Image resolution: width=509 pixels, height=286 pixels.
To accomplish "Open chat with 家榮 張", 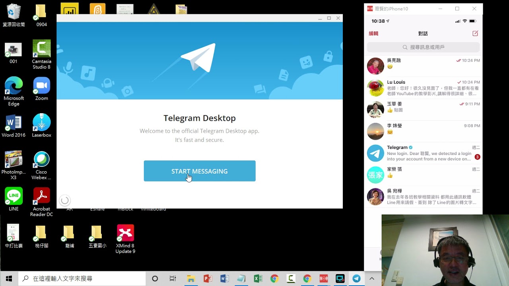I will (423, 175).
